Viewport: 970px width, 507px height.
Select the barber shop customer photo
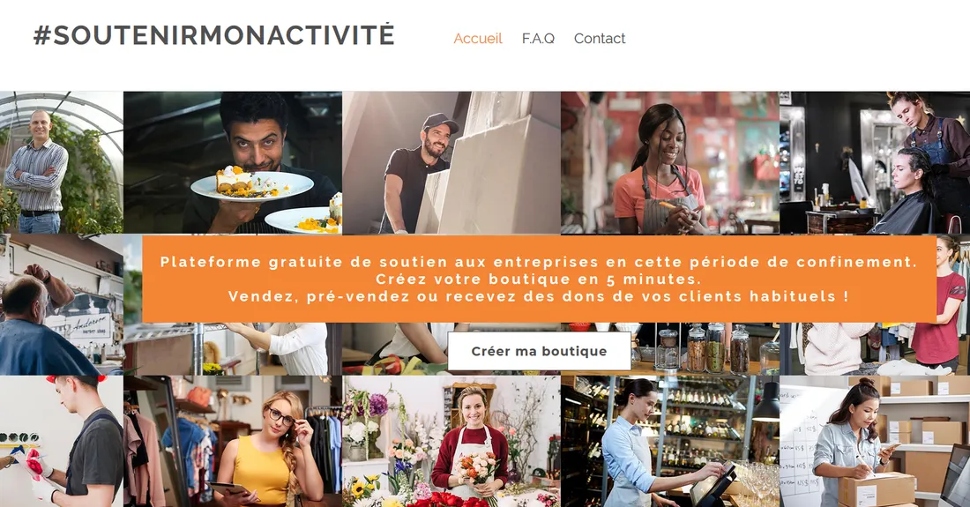(61, 305)
